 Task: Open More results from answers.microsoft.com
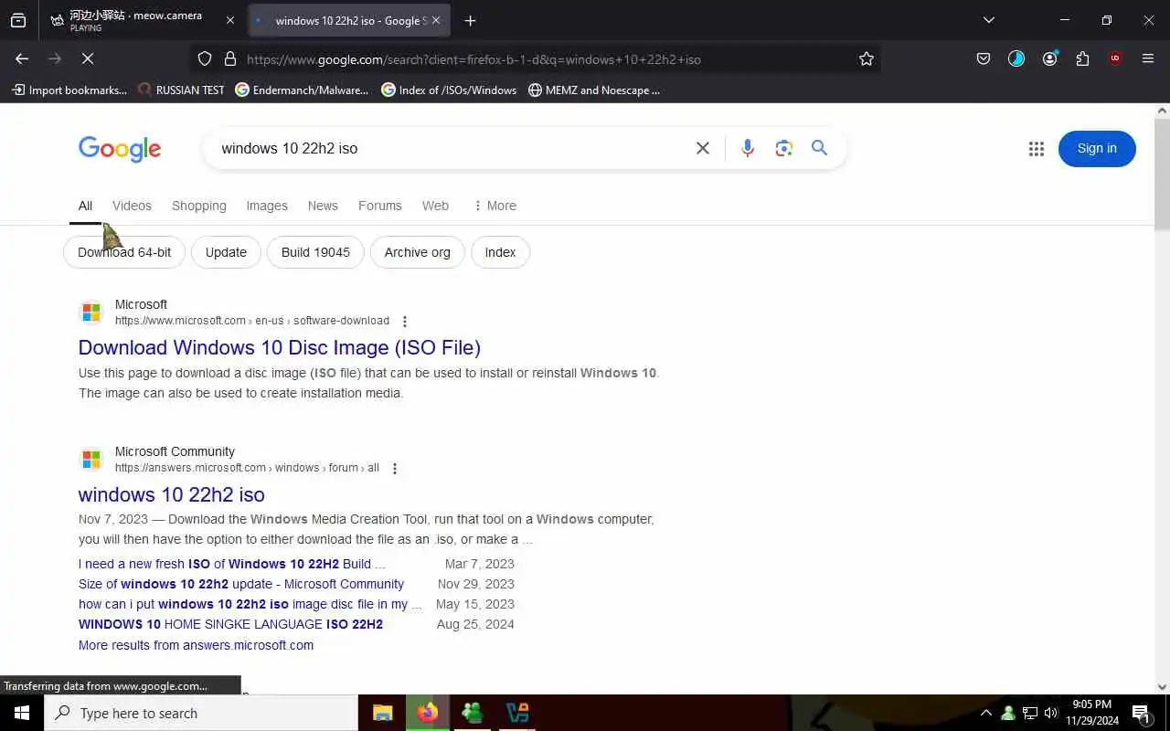point(196,645)
